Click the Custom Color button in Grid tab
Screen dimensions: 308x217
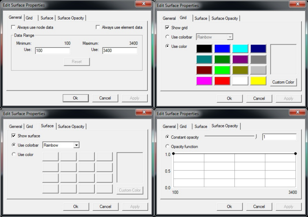(283, 82)
